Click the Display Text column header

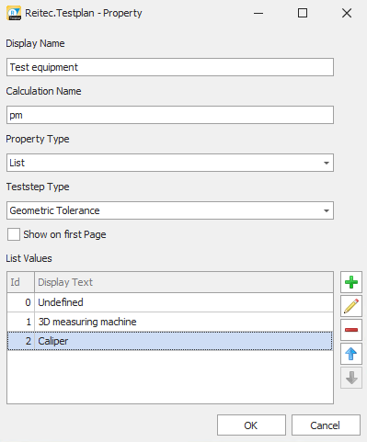[184, 282]
